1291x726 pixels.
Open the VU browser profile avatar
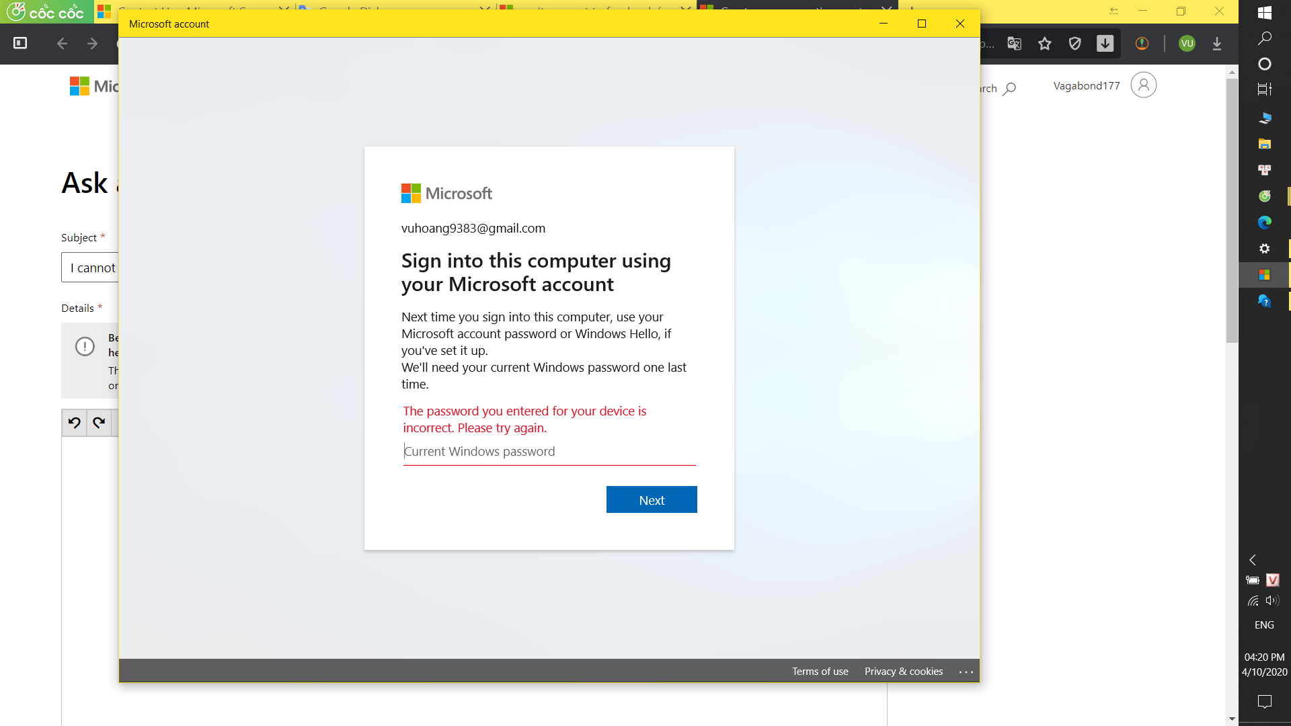click(1187, 44)
